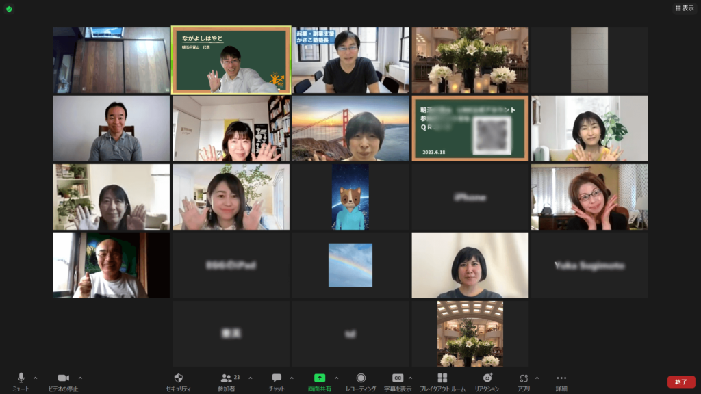
Task: Mute the microphone with ミュート
Action: coord(21,380)
